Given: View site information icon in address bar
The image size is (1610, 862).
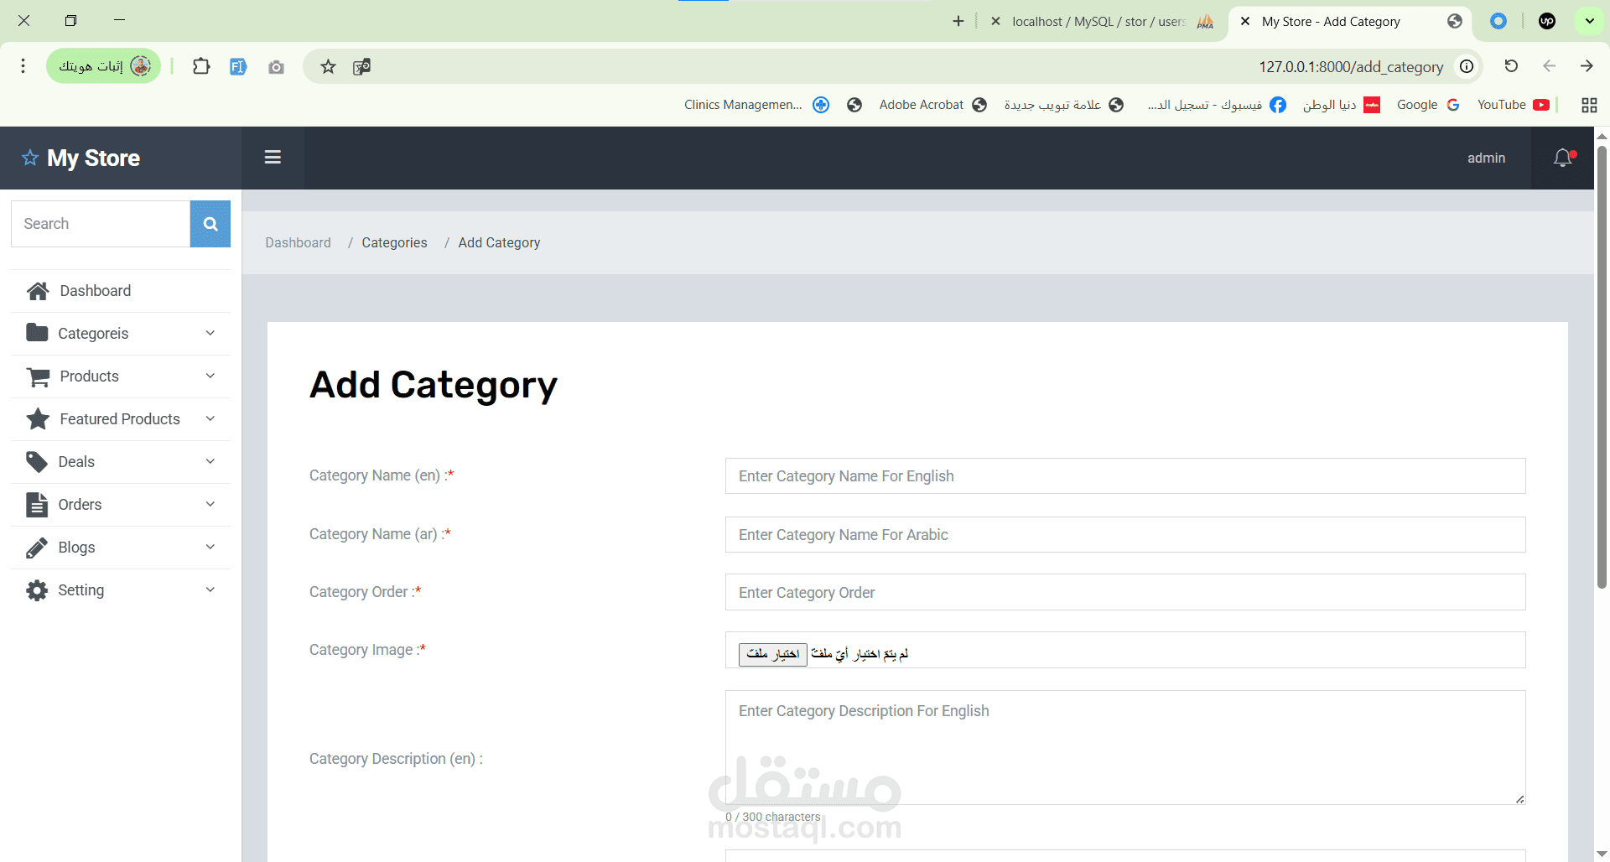Looking at the screenshot, I should (x=1467, y=66).
